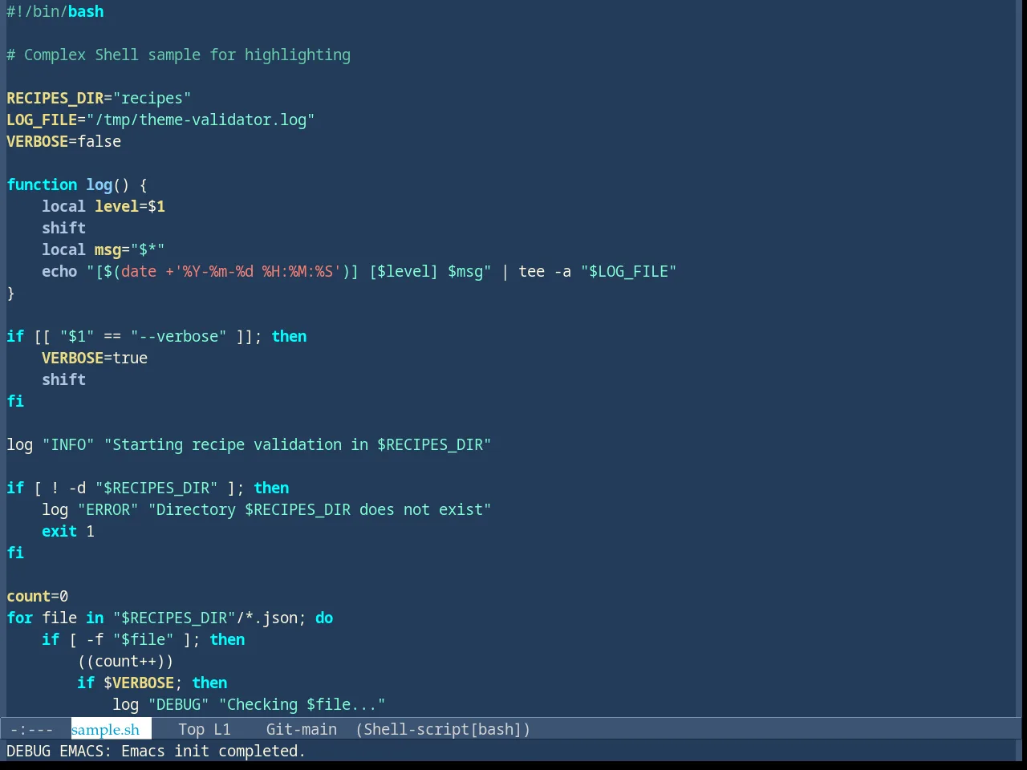1027x770 pixels.
Task: Click 'local msg="$*"' line
Action: [104, 249]
